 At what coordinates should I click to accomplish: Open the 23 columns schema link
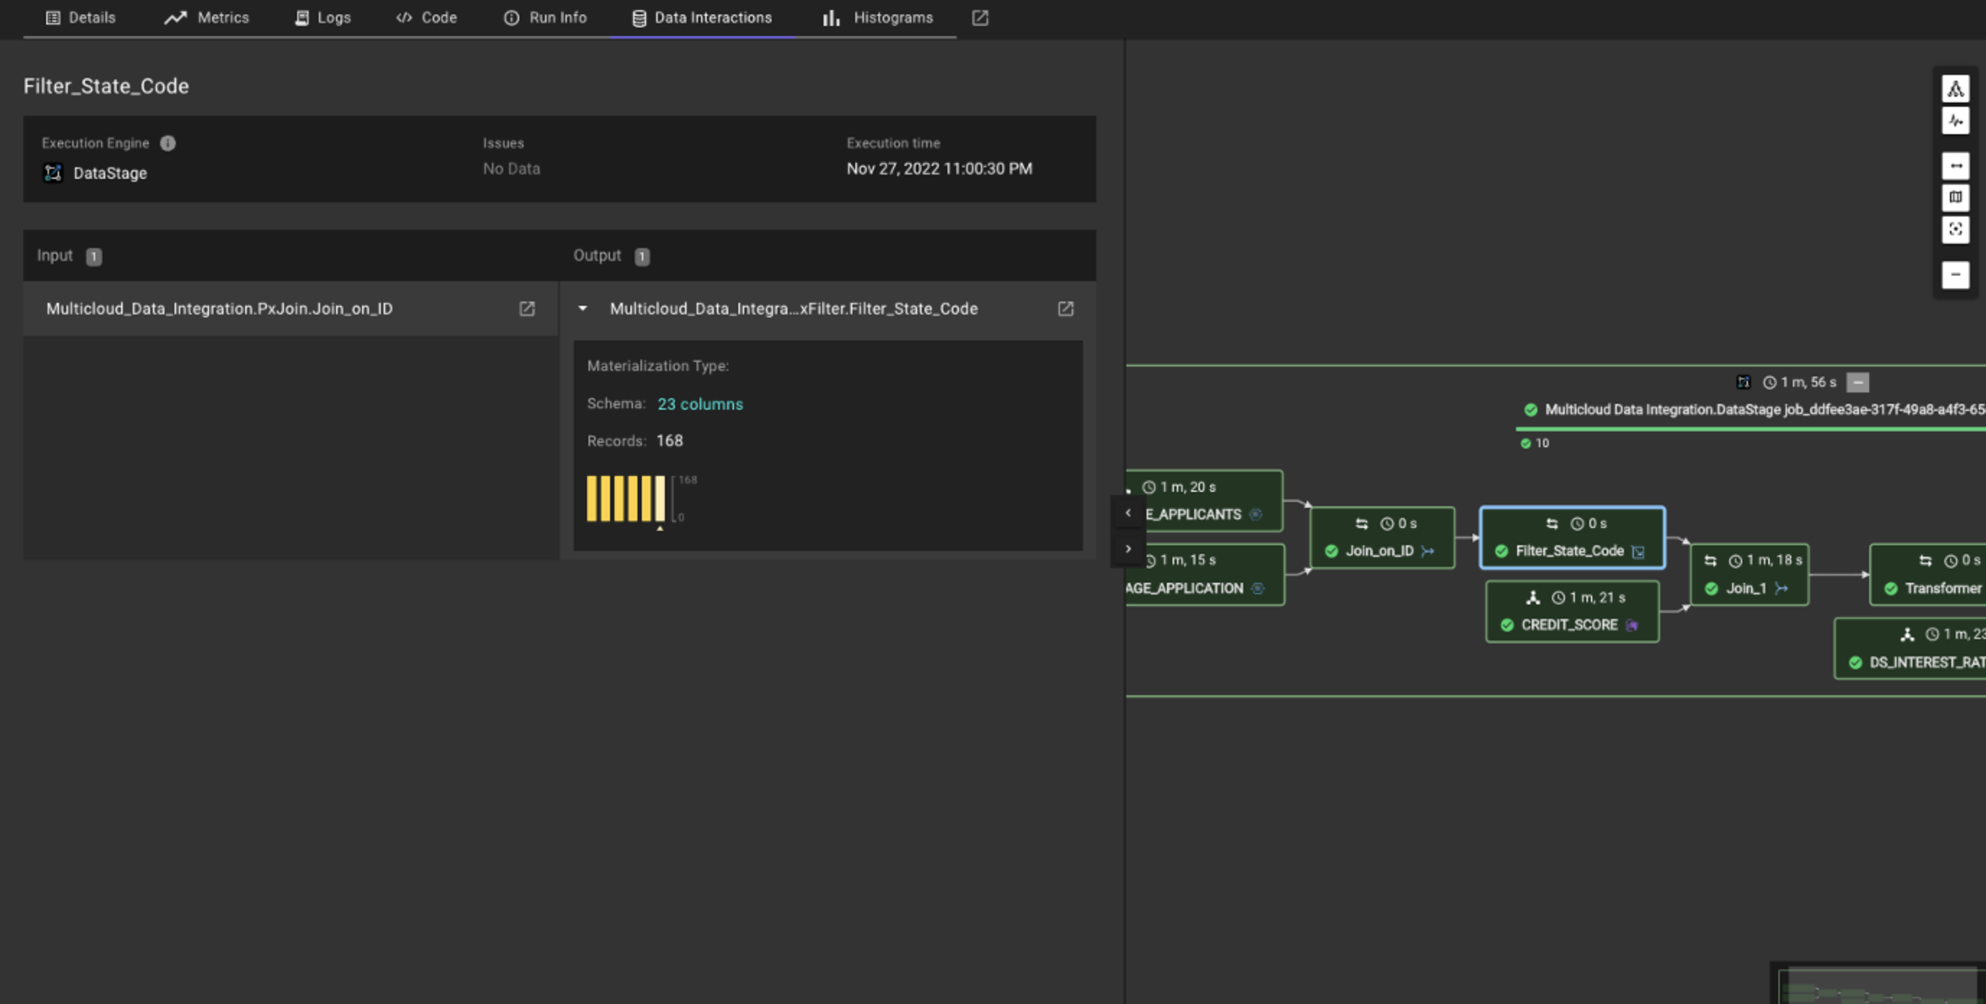pyautogui.click(x=699, y=404)
